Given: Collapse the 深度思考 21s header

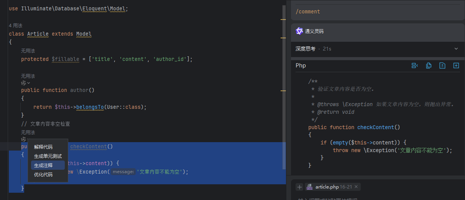Looking at the screenshot, I should (x=378, y=49).
